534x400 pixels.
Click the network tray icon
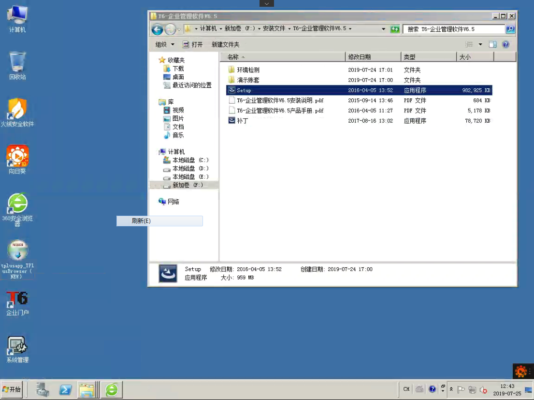pyautogui.click(x=472, y=389)
